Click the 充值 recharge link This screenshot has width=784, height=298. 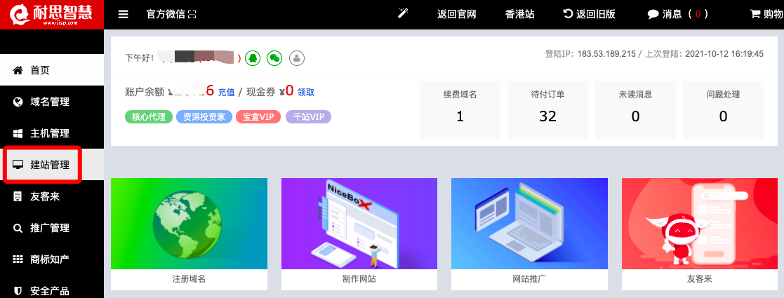[x=227, y=93]
